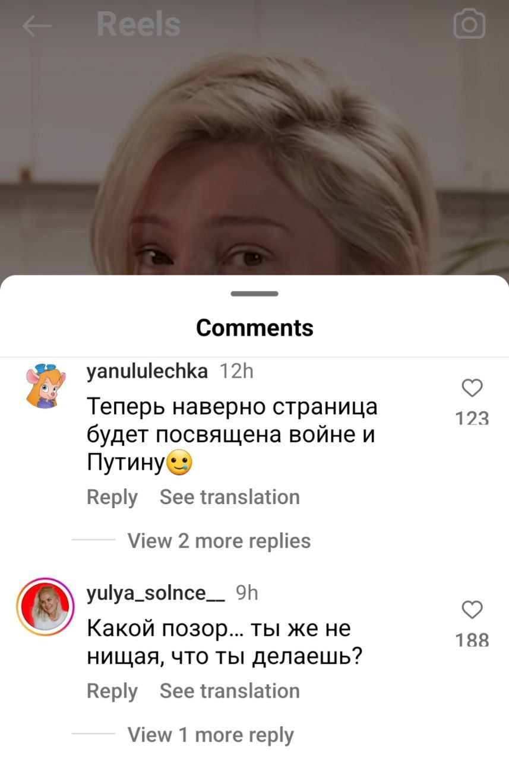The image size is (509, 760).
Task: Like yanululechka's comment with the heart
Action: (x=472, y=388)
